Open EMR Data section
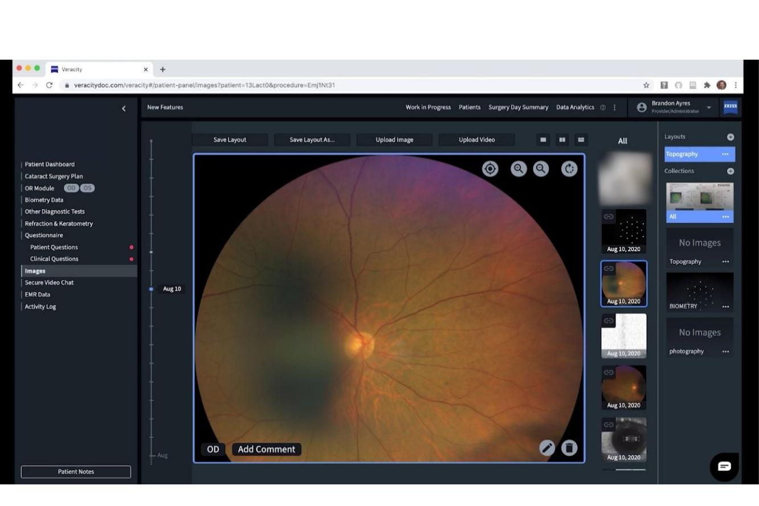759x506 pixels. coord(38,295)
